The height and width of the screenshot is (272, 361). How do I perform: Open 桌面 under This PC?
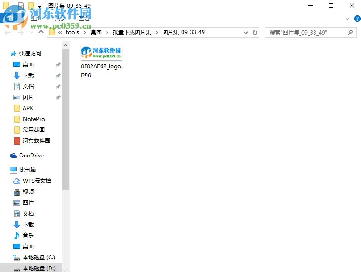point(28,246)
